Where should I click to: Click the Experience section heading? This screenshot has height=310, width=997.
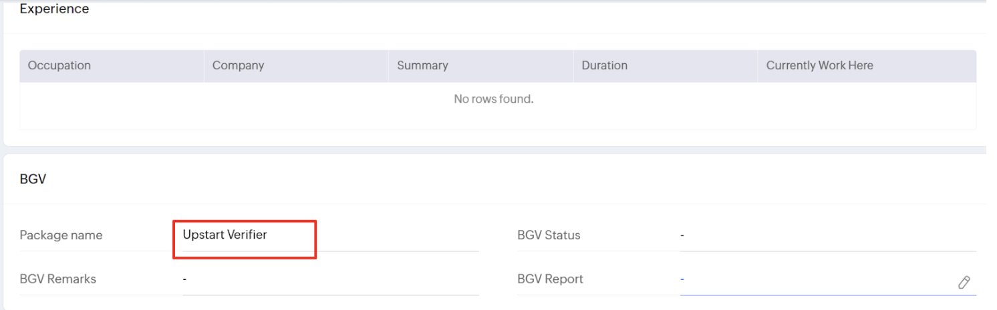click(55, 9)
